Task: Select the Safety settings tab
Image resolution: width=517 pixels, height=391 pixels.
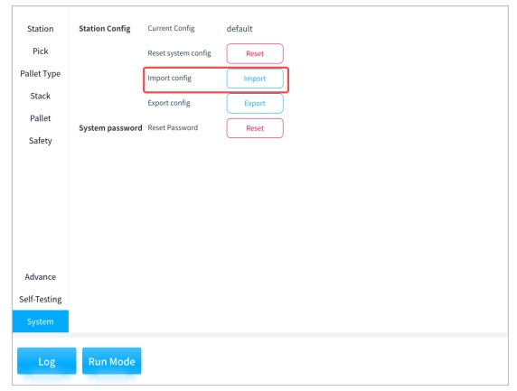Action: click(x=41, y=141)
